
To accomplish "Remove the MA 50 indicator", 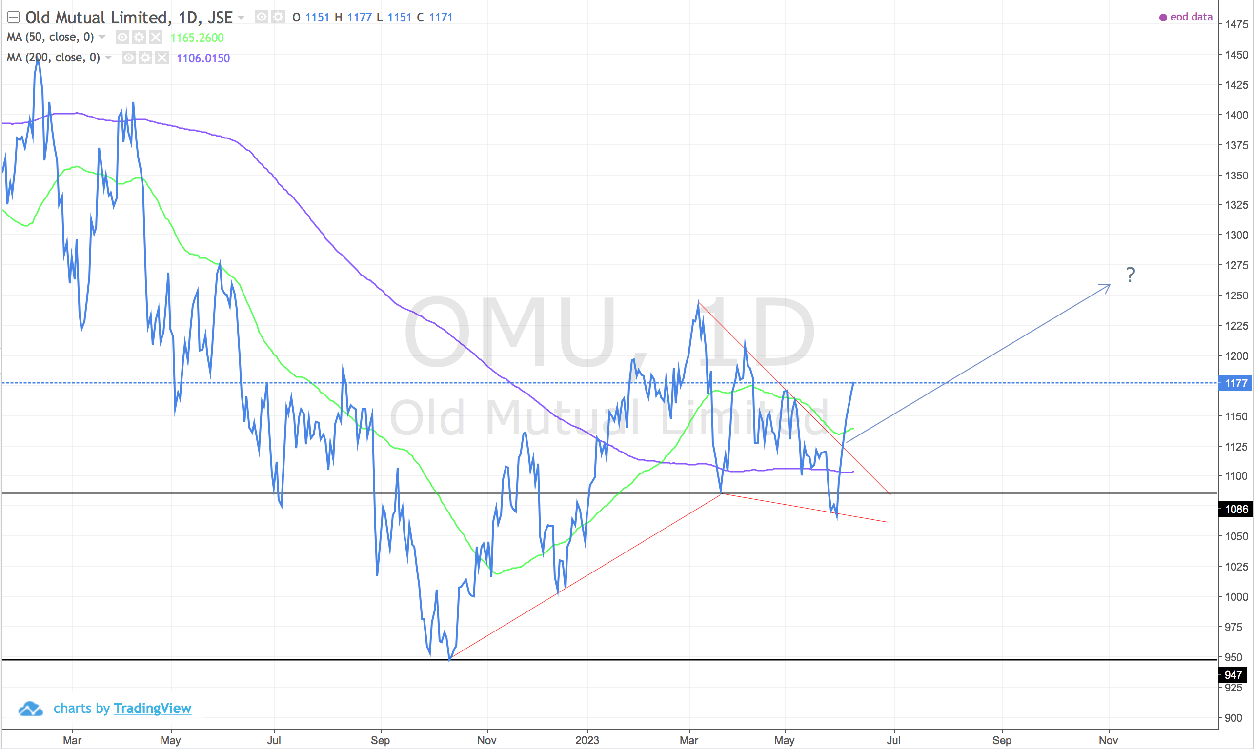I will coord(156,38).
